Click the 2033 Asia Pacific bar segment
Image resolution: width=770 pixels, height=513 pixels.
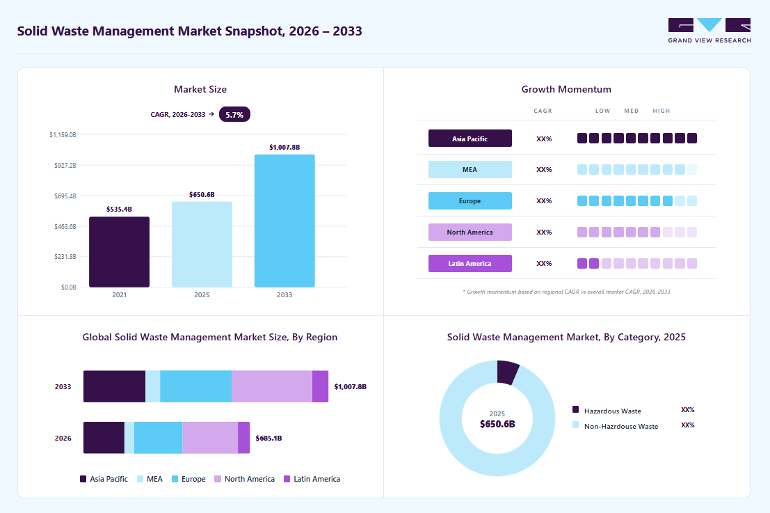tap(114, 387)
